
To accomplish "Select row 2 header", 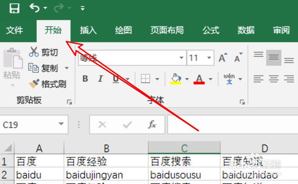I will 7,174.
